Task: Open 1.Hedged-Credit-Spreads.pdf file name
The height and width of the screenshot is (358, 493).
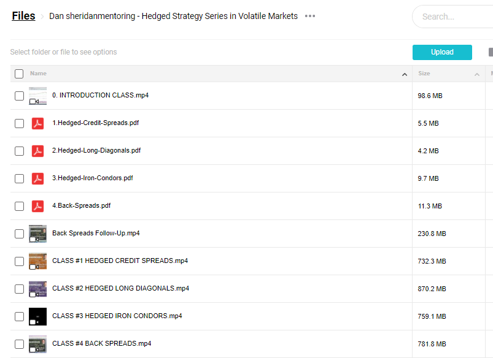Action: (95, 123)
